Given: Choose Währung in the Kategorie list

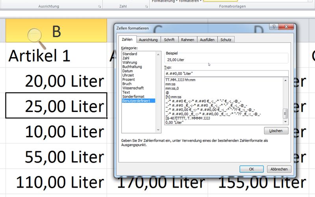Looking at the screenshot, I should click(130, 62).
